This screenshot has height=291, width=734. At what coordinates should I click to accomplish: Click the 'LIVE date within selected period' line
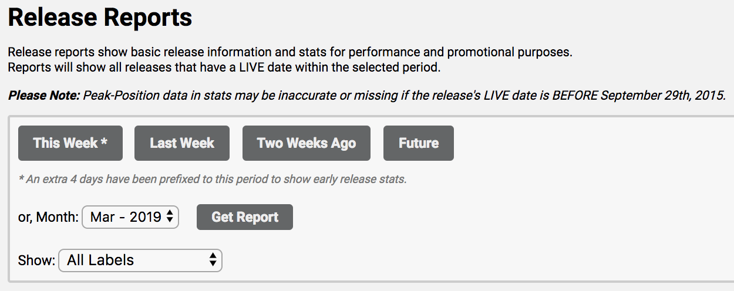coord(224,67)
